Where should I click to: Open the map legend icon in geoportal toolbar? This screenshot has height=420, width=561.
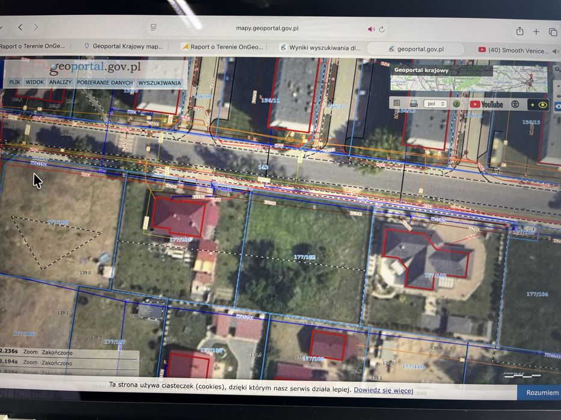click(397, 103)
